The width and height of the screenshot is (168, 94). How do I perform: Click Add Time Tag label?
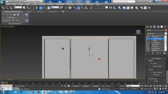click(106, 89)
